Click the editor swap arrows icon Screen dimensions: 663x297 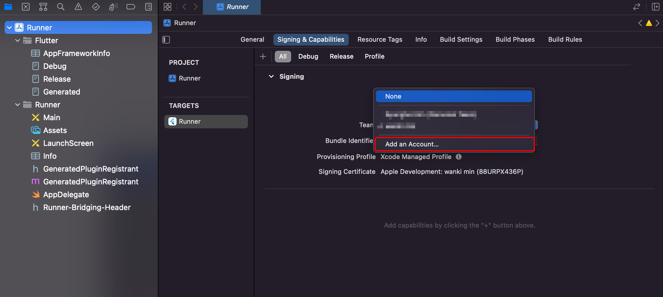[637, 7]
